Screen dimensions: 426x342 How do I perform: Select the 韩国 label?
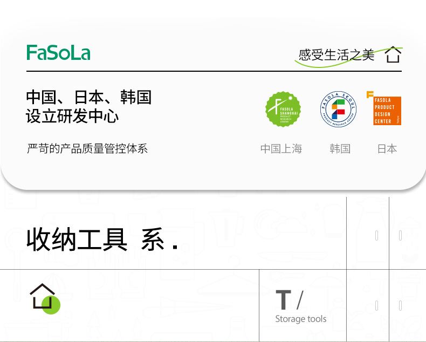340,149
